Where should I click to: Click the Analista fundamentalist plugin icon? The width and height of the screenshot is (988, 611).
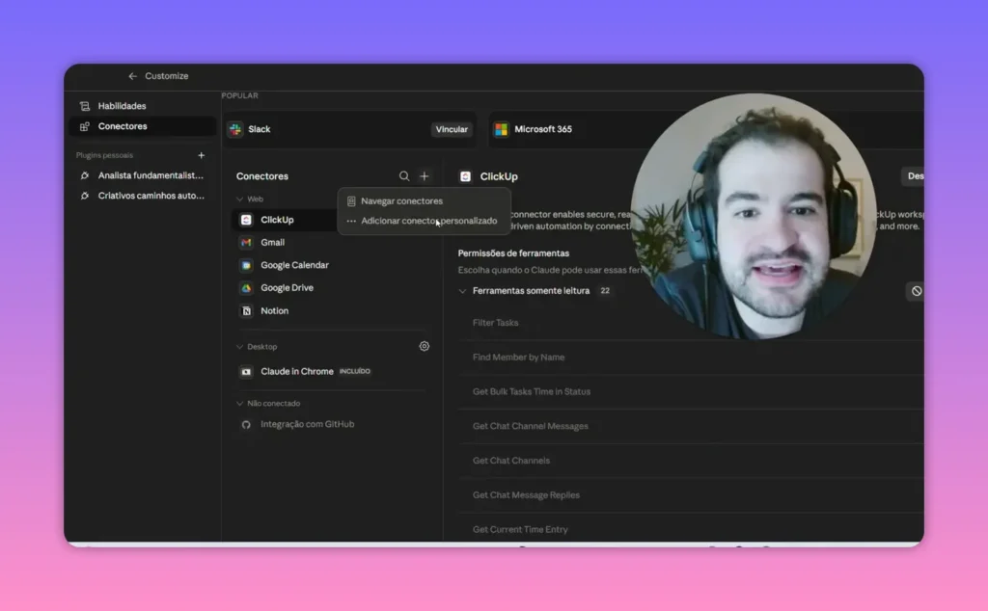[x=85, y=175]
